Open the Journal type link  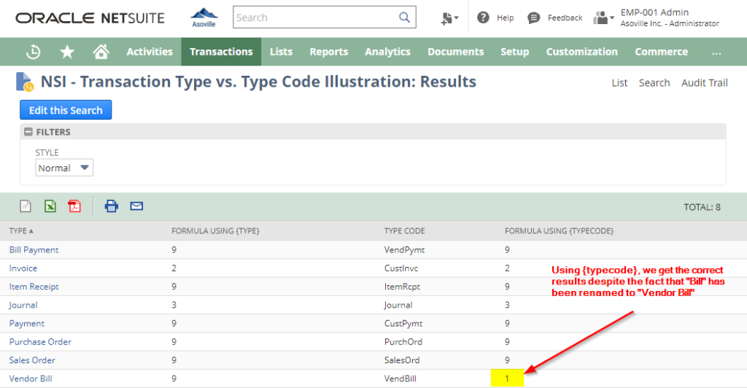[x=23, y=305]
